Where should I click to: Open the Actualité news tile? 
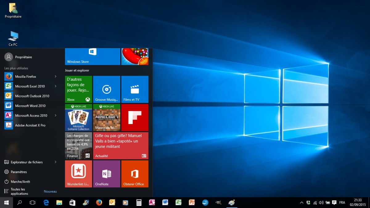coord(121,146)
